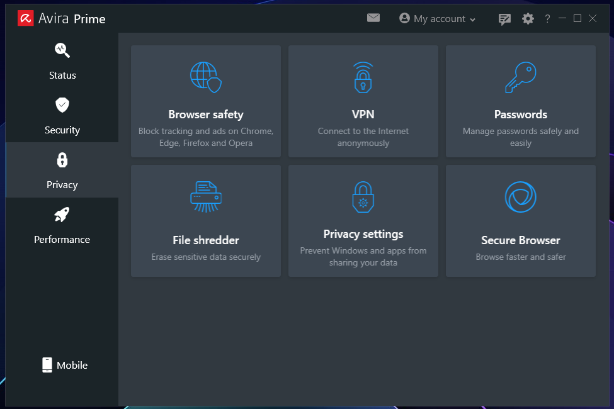This screenshot has height=409, width=614.
Task: Click 'Connect to the Internet anonymously' text
Action: click(x=363, y=137)
